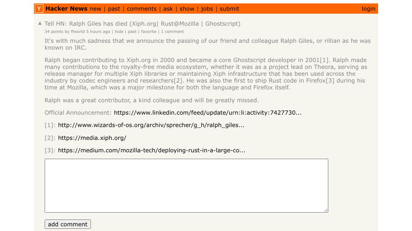Open the show section
Viewport: 412px width, 231px height.
(x=187, y=9)
